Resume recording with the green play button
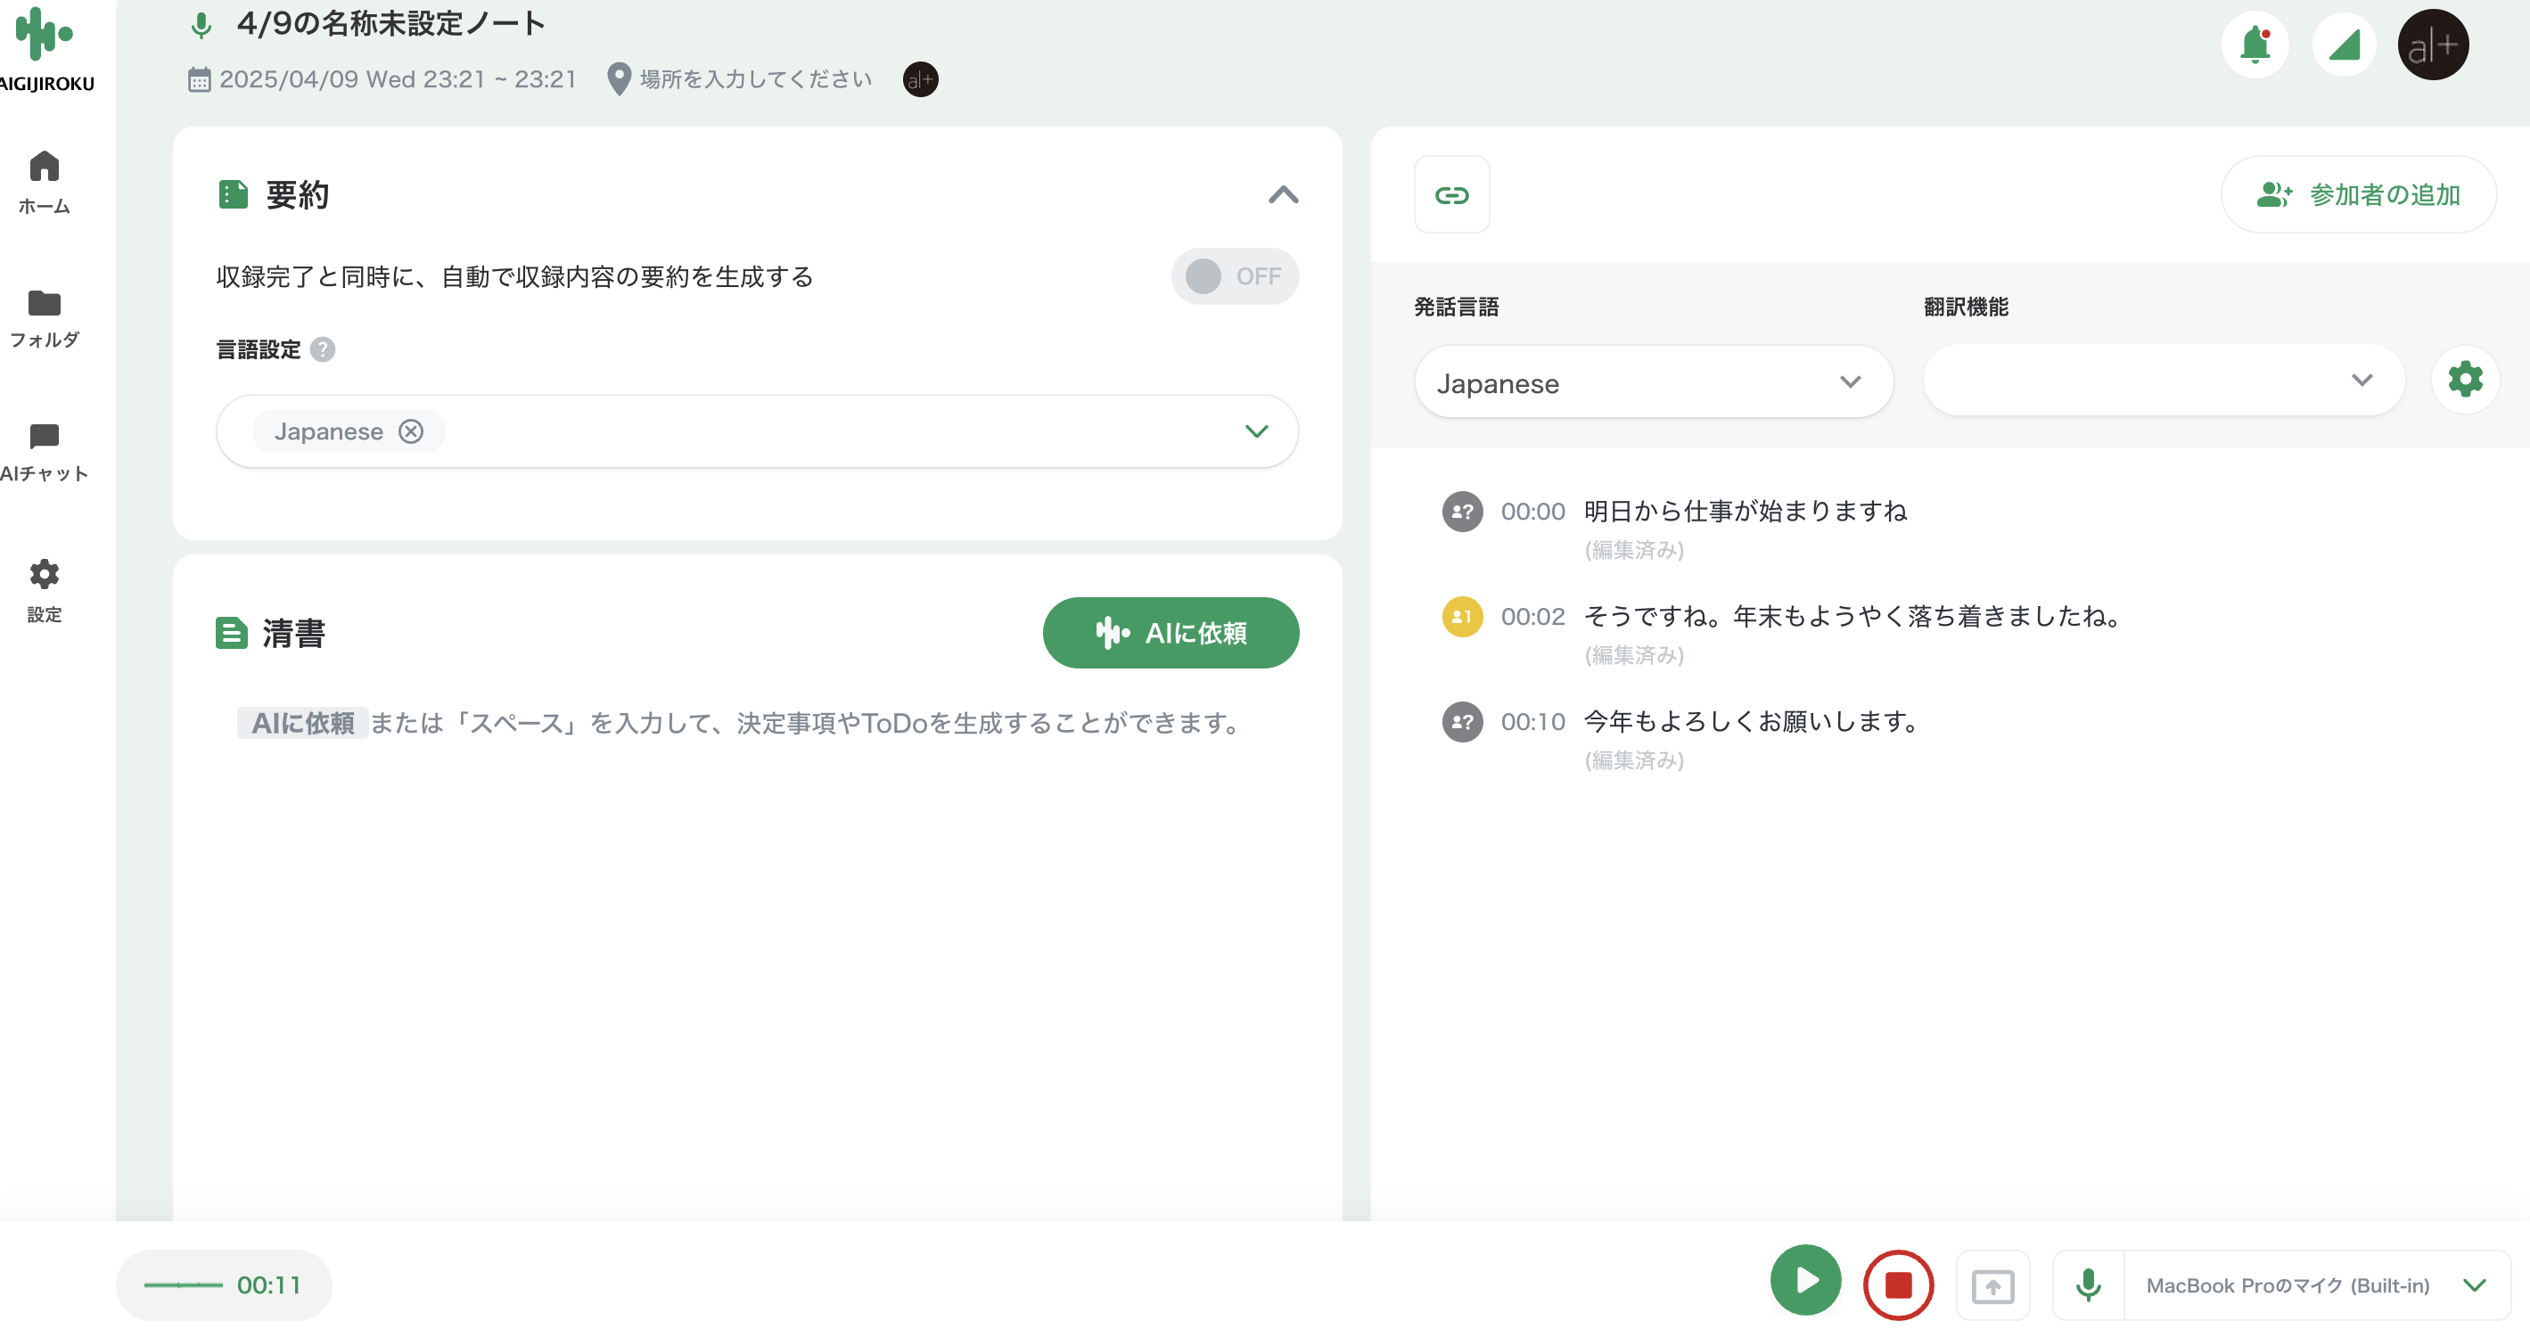 coord(1805,1280)
